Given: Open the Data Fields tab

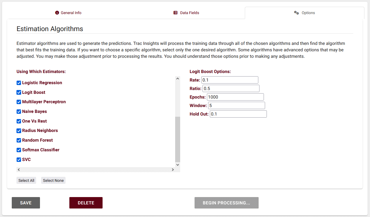Looking at the screenshot, I should (x=186, y=13).
